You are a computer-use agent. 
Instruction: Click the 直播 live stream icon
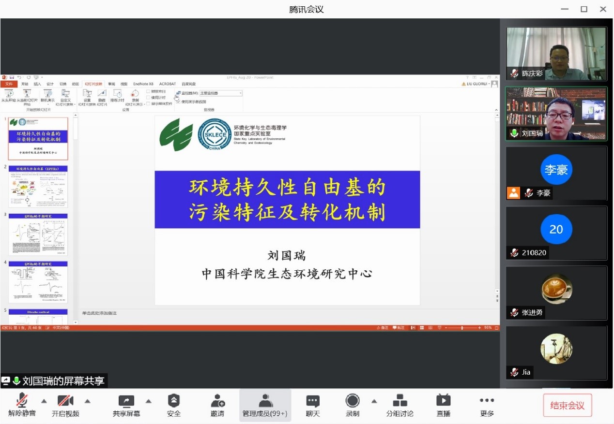(x=443, y=401)
